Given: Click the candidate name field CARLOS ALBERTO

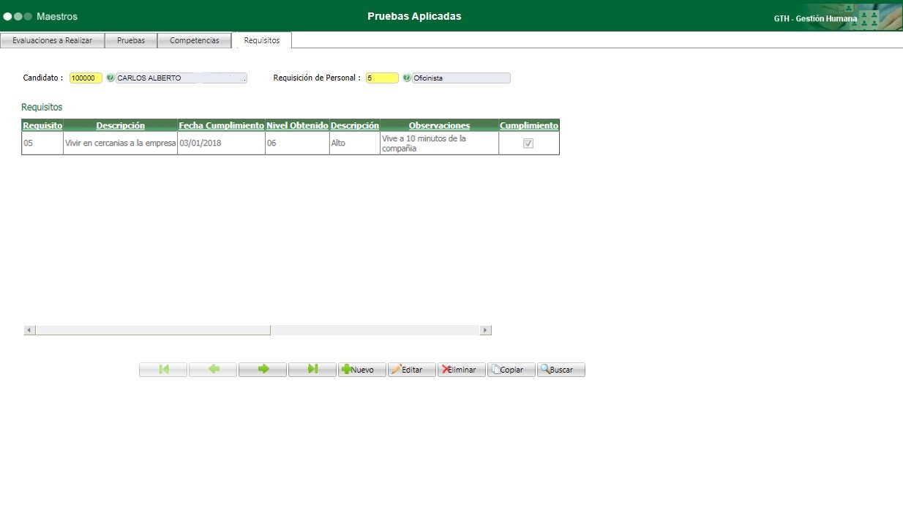Looking at the screenshot, I should 181,78.
